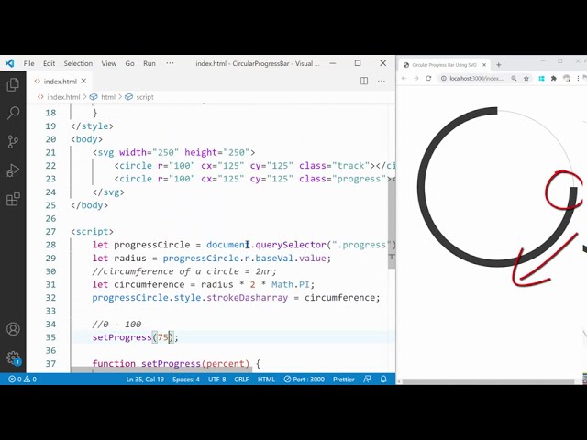Open the Search view in activity bar
This screenshot has height=440, width=587.
click(x=13, y=113)
